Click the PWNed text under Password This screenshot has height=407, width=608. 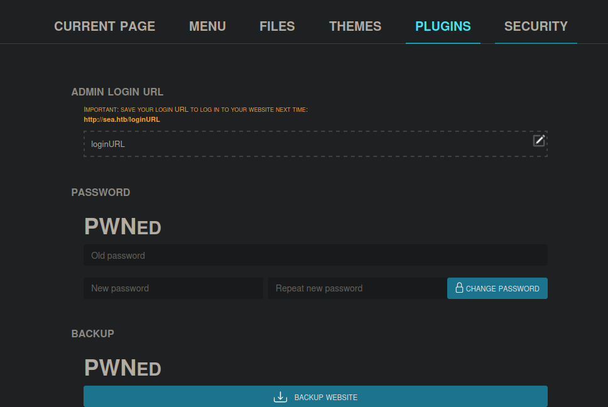point(123,227)
